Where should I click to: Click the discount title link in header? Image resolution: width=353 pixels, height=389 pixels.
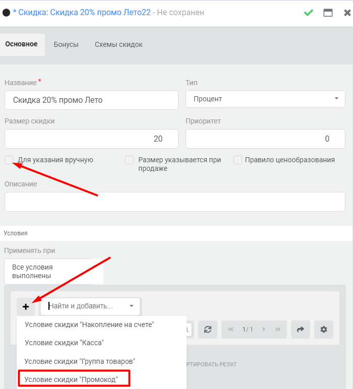82,13
